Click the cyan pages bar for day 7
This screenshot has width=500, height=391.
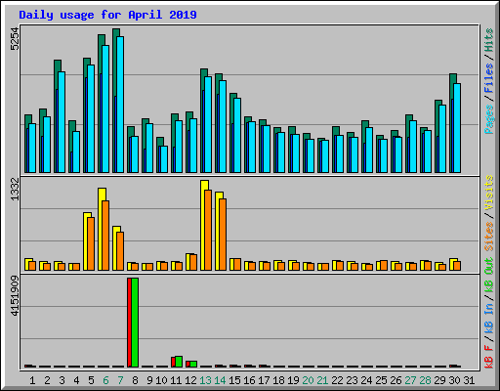120,105
